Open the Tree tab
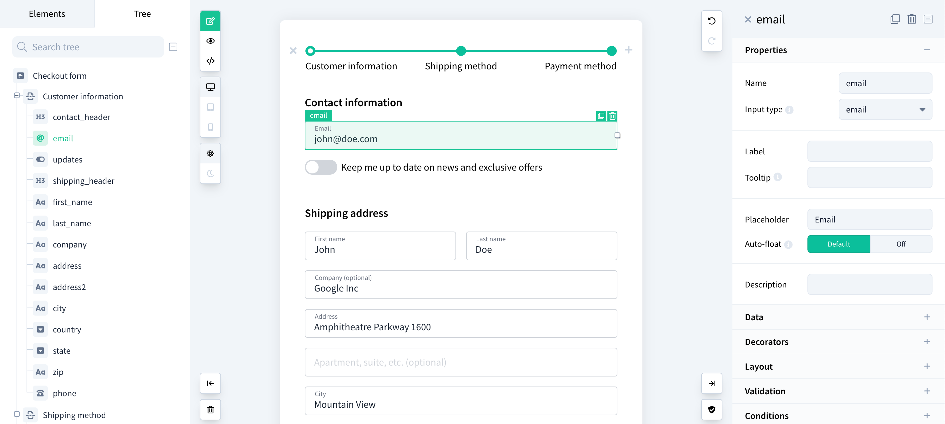The image size is (945, 424). pyautogui.click(x=142, y=13)
